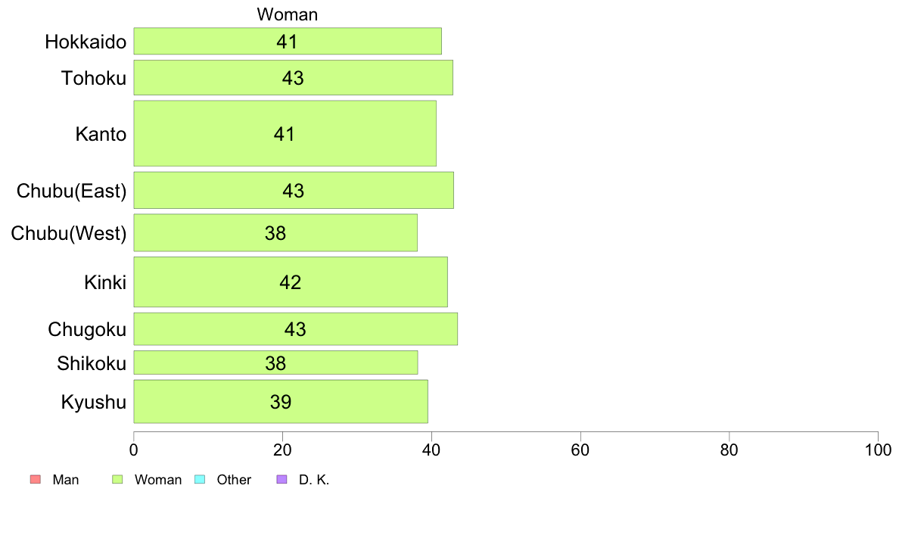Select the Shikoku bar showing 38
This screenshot has height=557, width=899.
[x=275, y=363]
